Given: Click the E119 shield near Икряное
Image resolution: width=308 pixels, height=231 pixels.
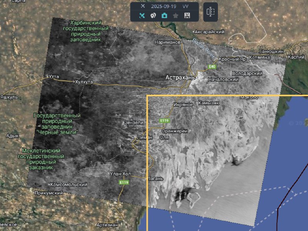Looking at the screenshot, I should point(164,121).
